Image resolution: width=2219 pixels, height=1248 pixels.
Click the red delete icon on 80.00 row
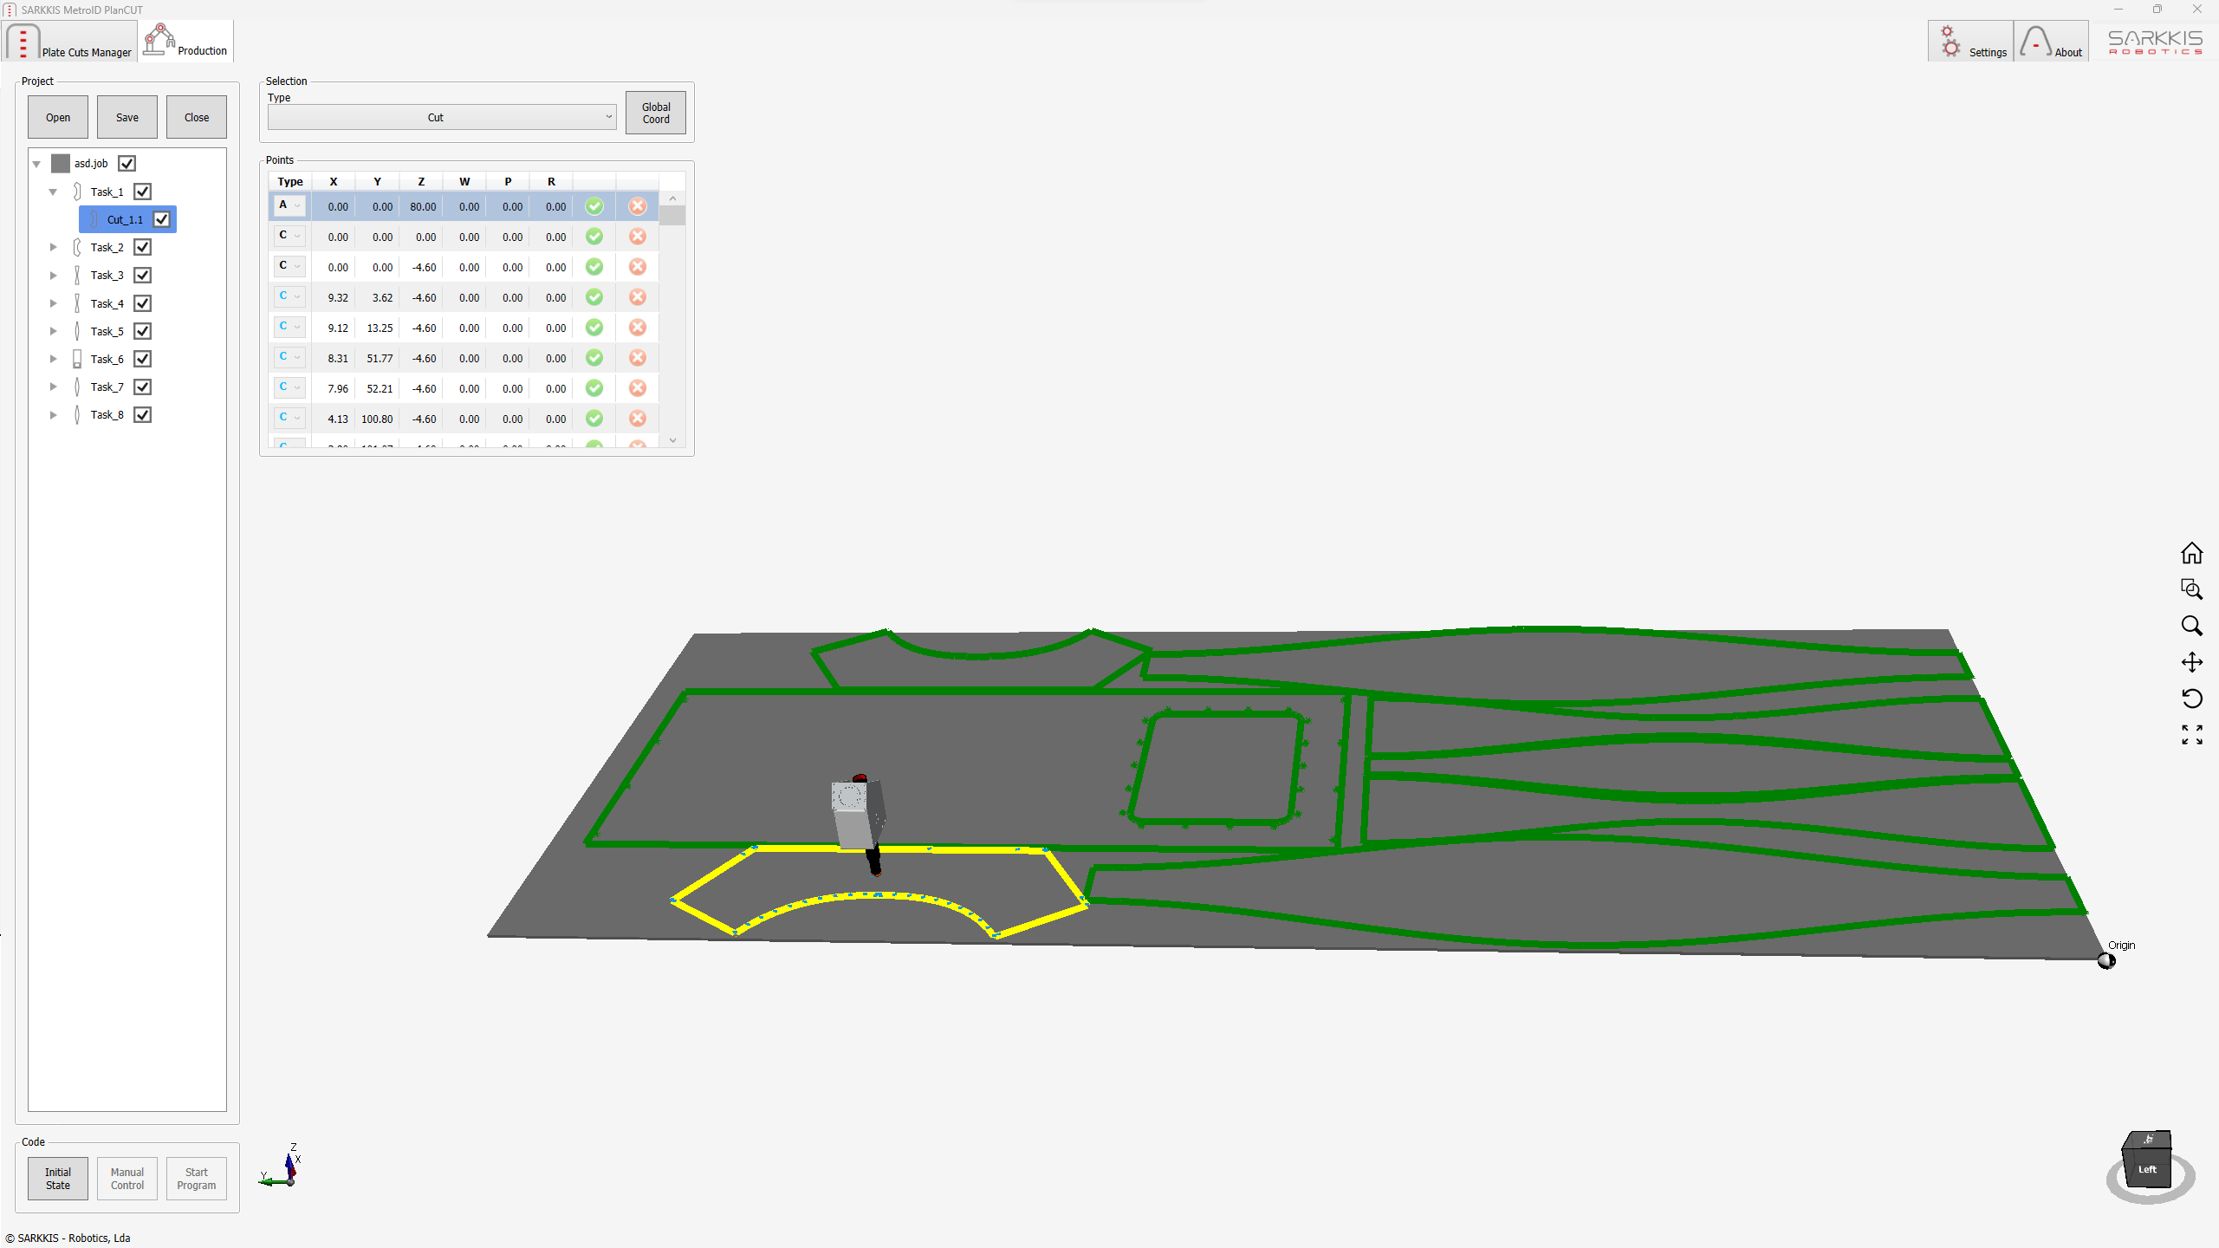point(638,206)
